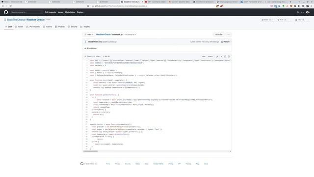Switch to the Actions tab

48,27
